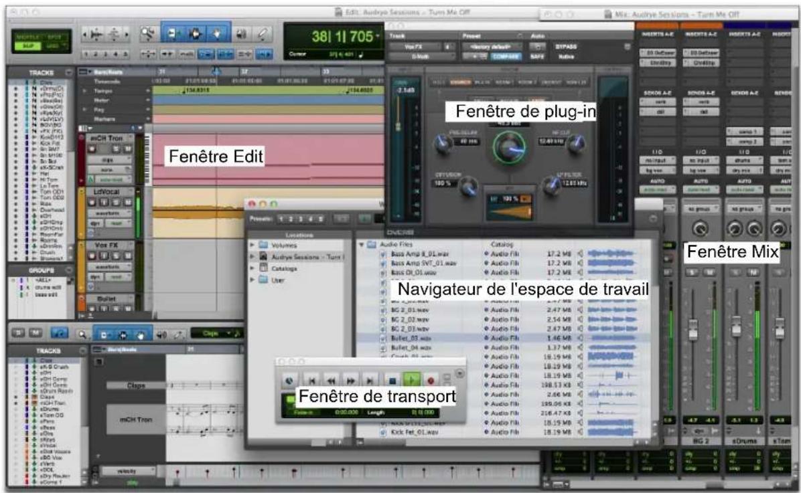Click the Pre-Delay knob in plug-in
The image size is (801, 493).
click(x=442, y=144)
